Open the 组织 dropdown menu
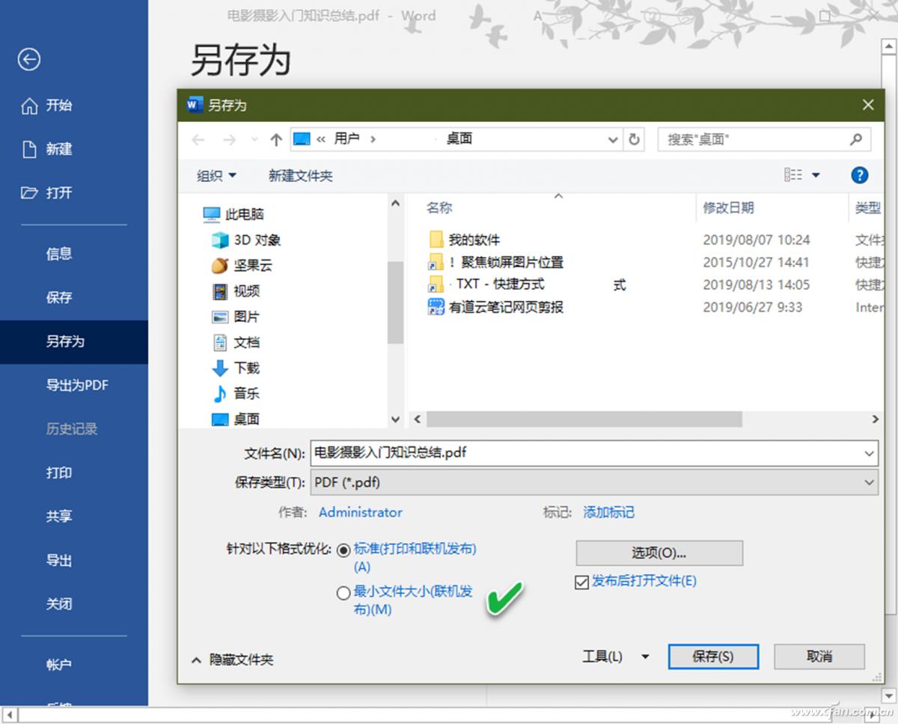 click(216, 176)
